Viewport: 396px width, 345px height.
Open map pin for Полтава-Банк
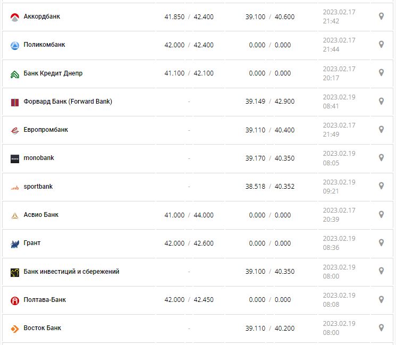pos(381,299)
